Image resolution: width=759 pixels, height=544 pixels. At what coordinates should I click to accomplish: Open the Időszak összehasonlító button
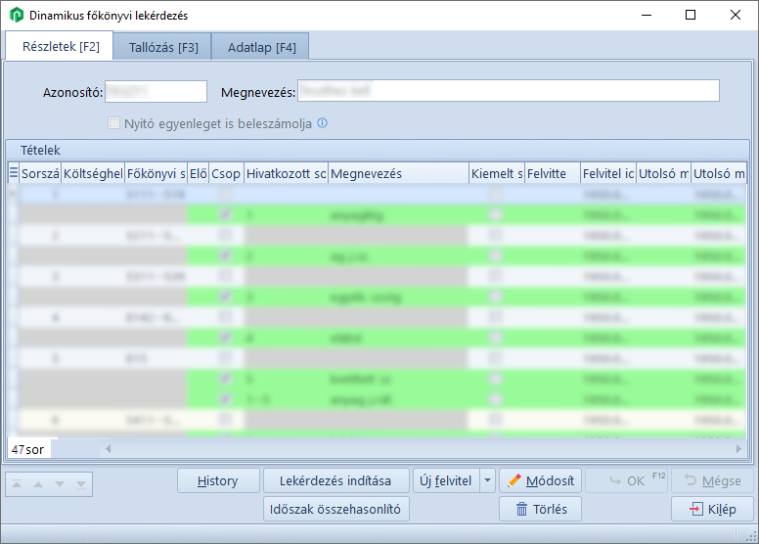click(x=336, y=509)
